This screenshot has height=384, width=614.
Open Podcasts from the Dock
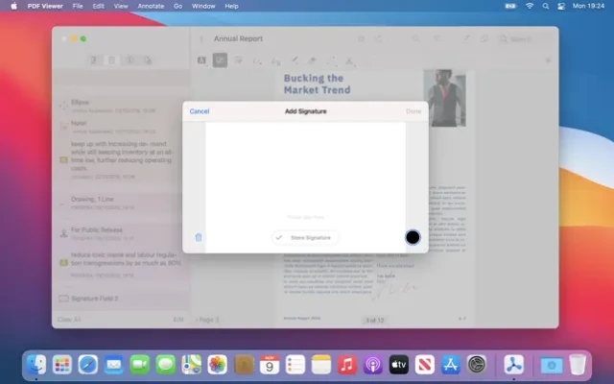point(373,365)
